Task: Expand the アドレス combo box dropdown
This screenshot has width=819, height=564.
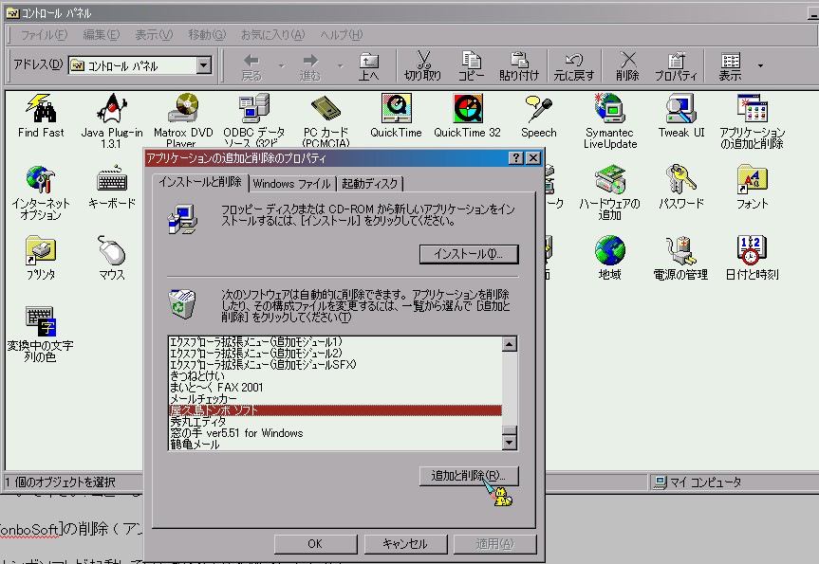Action: pyautogui.click(x=204, y=65)
